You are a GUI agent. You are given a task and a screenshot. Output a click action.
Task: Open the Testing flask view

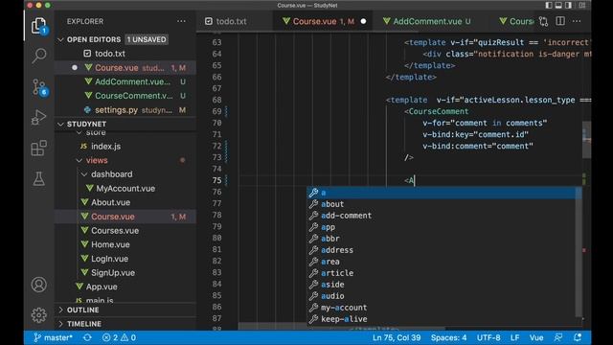[38, 179]
